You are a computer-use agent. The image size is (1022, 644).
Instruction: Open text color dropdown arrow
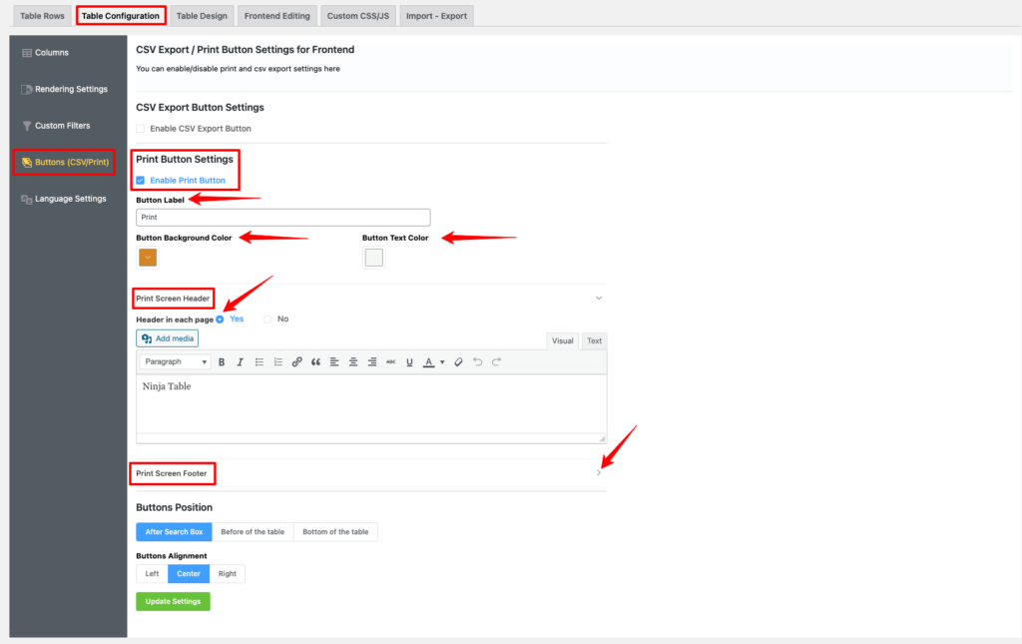click(442, 362)
